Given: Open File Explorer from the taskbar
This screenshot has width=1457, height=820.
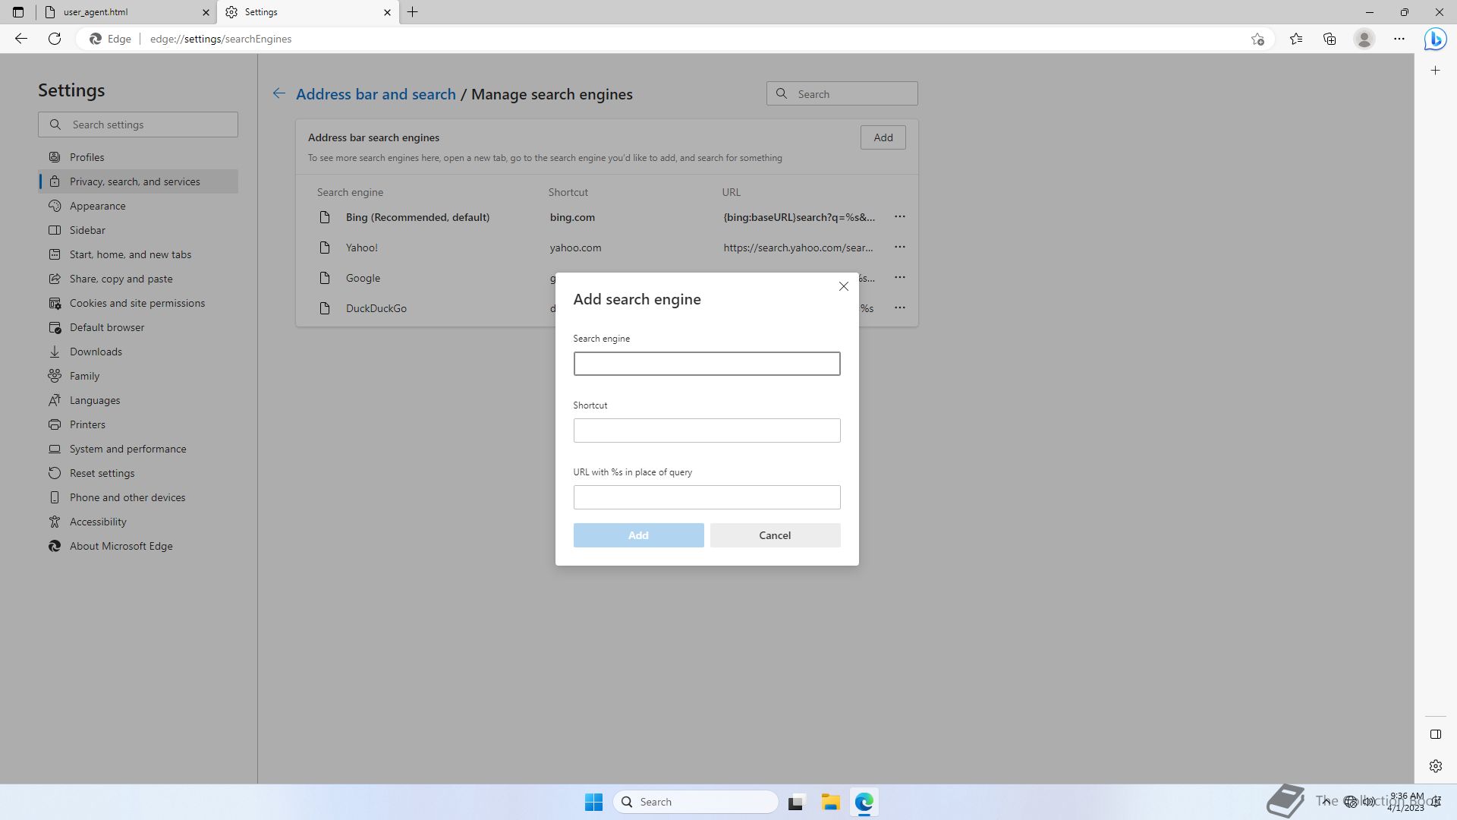Looking at the screenshot, I should [x=830, y=802].
